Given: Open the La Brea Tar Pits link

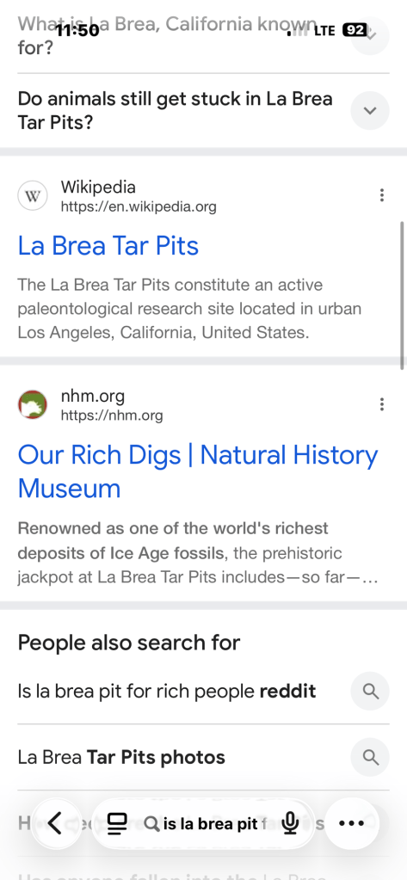Looking at the screenshot, I should point(108,245).
